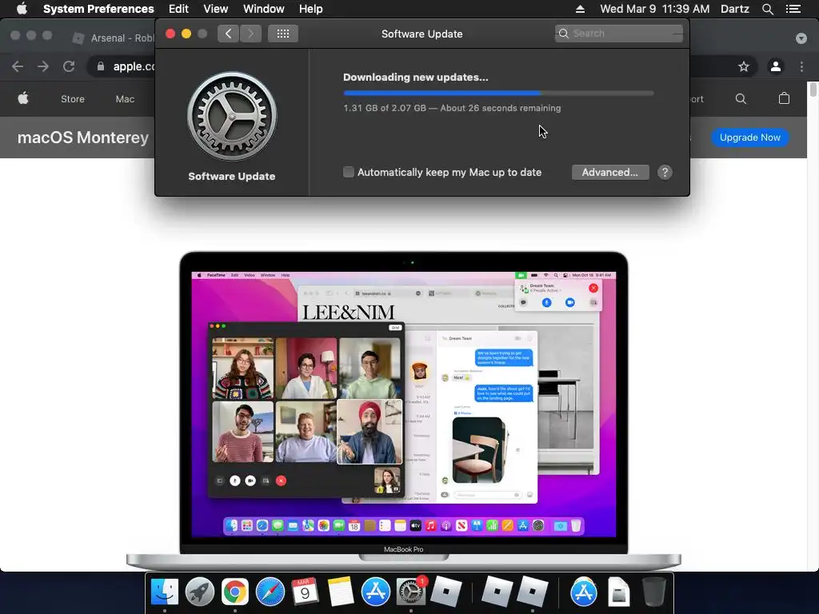
Task: Open the Mac link on apple.com
Action: 125,98
